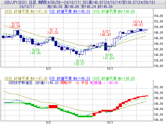
Task: Click the 安139.57(24/09/16) period low text
Action: tap(139, 2)
